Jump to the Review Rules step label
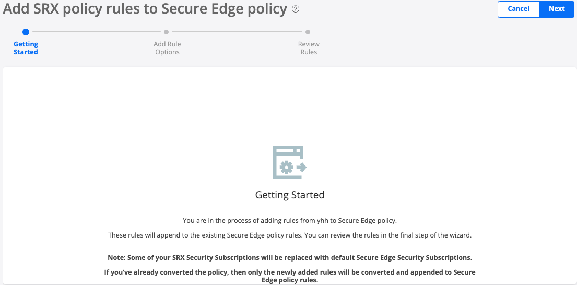This screenshot has height=285, width=577. click(x=309, y=48)
